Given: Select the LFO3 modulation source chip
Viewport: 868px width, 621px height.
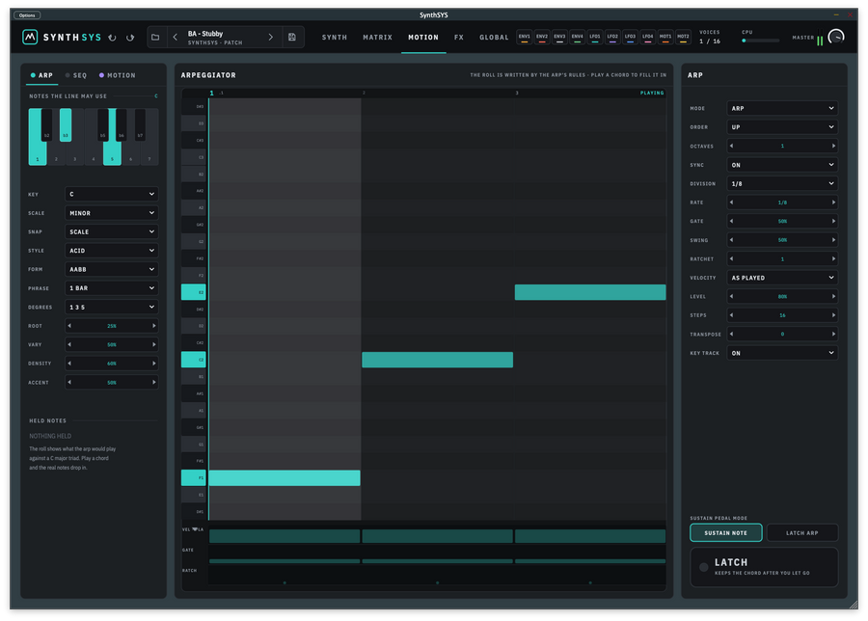Looking at the screenshot, I should click(630, 37).
